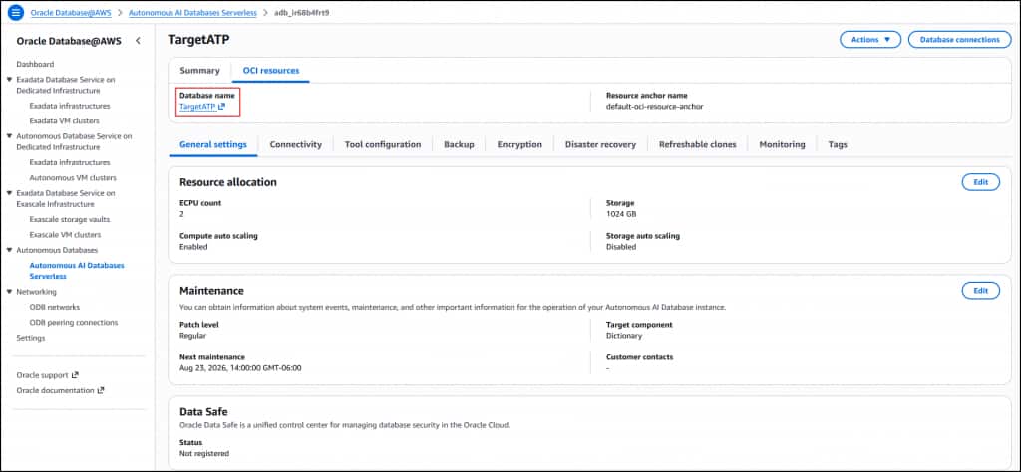Click the Oracle Database@AWS breadcrumb link

(71, 12)
